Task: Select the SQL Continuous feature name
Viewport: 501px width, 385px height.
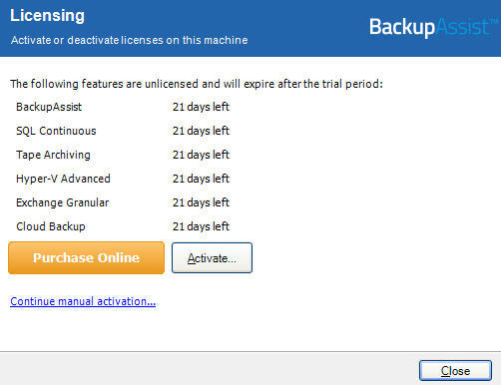Action: 56,131
